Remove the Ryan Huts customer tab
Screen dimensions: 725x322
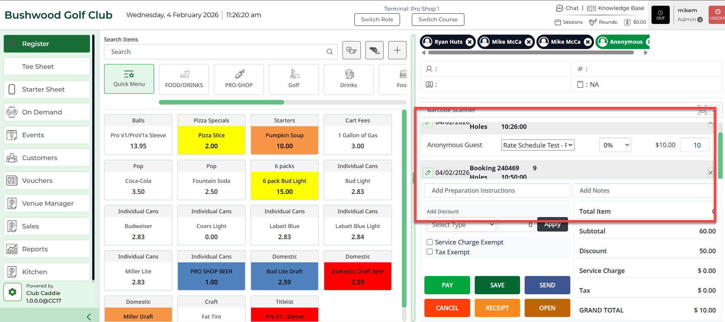tap(470, 42)
